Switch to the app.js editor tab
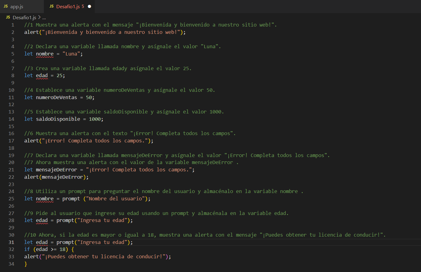The image size is (421, 272). click(x=17, y=6)
